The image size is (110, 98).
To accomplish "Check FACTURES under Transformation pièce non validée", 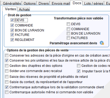I will pos(68,38).
